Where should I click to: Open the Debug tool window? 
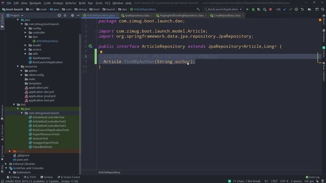pos(13,177)
